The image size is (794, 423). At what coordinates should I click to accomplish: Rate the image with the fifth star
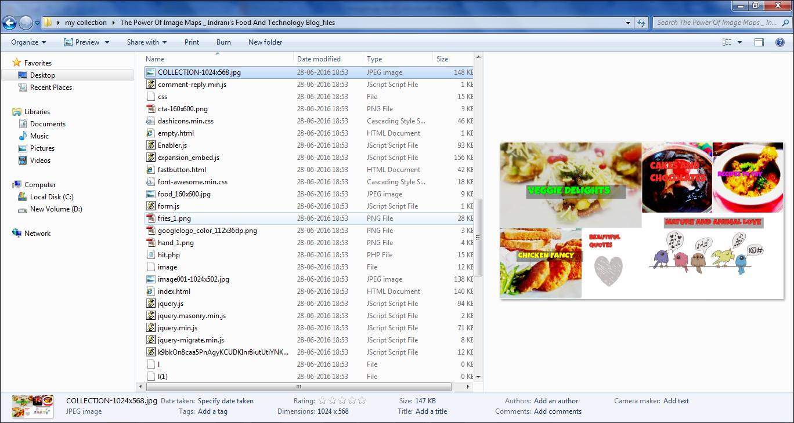362,400
